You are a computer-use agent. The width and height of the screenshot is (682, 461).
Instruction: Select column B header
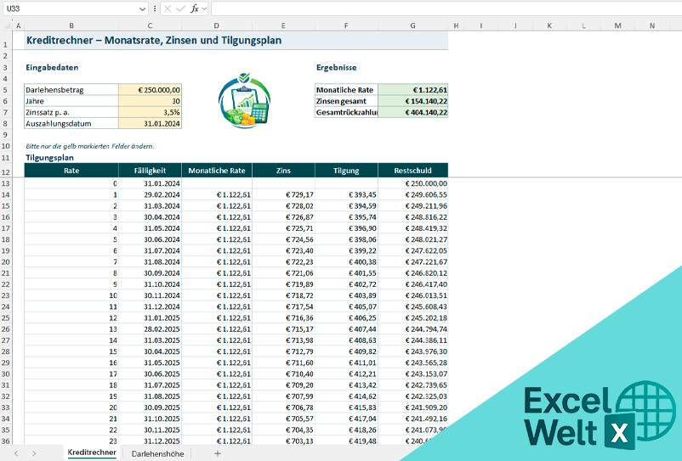coord(71,26)
